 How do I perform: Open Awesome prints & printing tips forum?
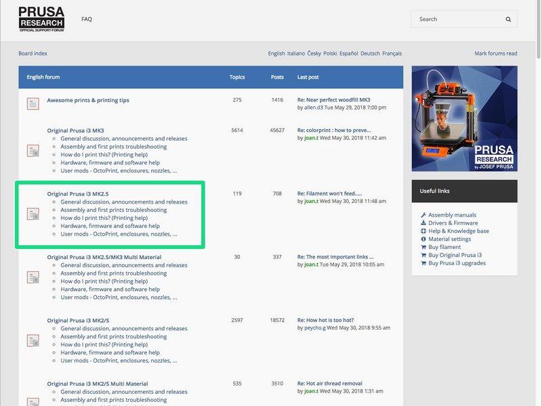[x=88, y=100]
